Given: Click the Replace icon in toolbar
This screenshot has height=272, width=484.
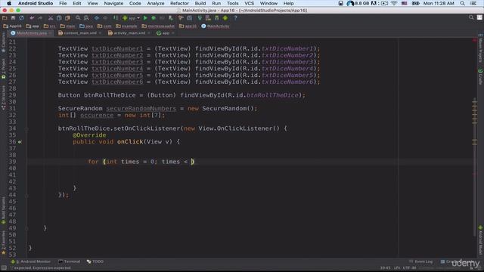Looking at the screenshot, I should click(x=86, y=18).
